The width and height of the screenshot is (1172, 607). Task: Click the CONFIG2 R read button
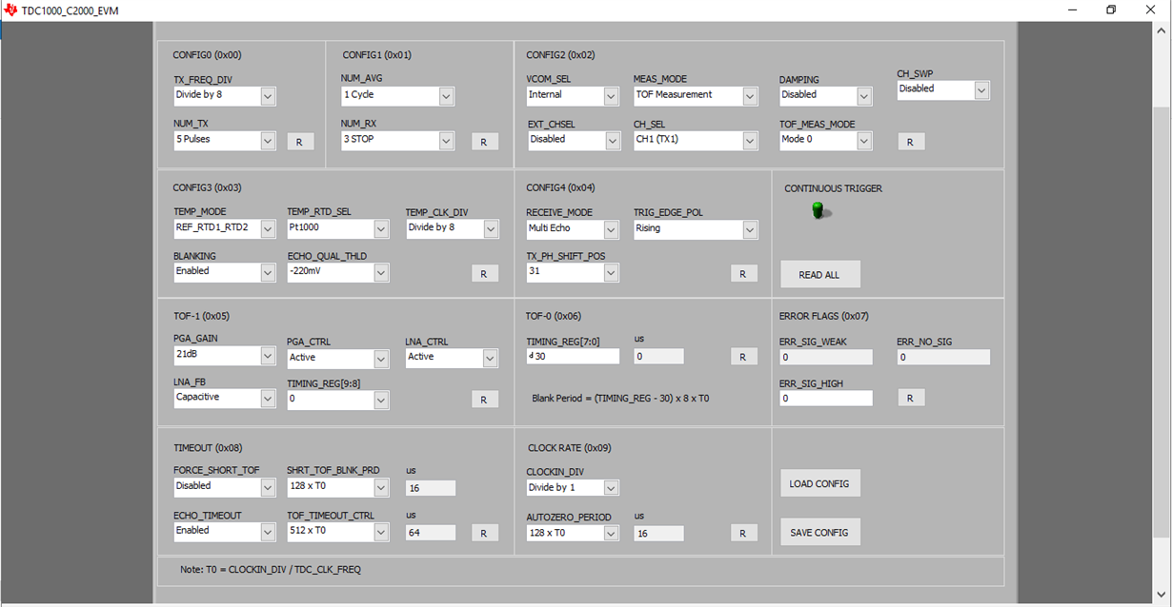[911, 141]
